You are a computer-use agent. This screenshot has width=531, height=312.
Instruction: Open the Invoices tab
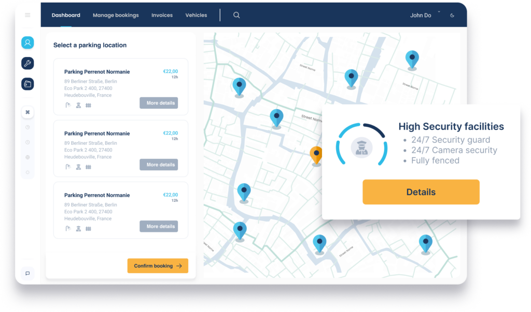pos(162,15)
